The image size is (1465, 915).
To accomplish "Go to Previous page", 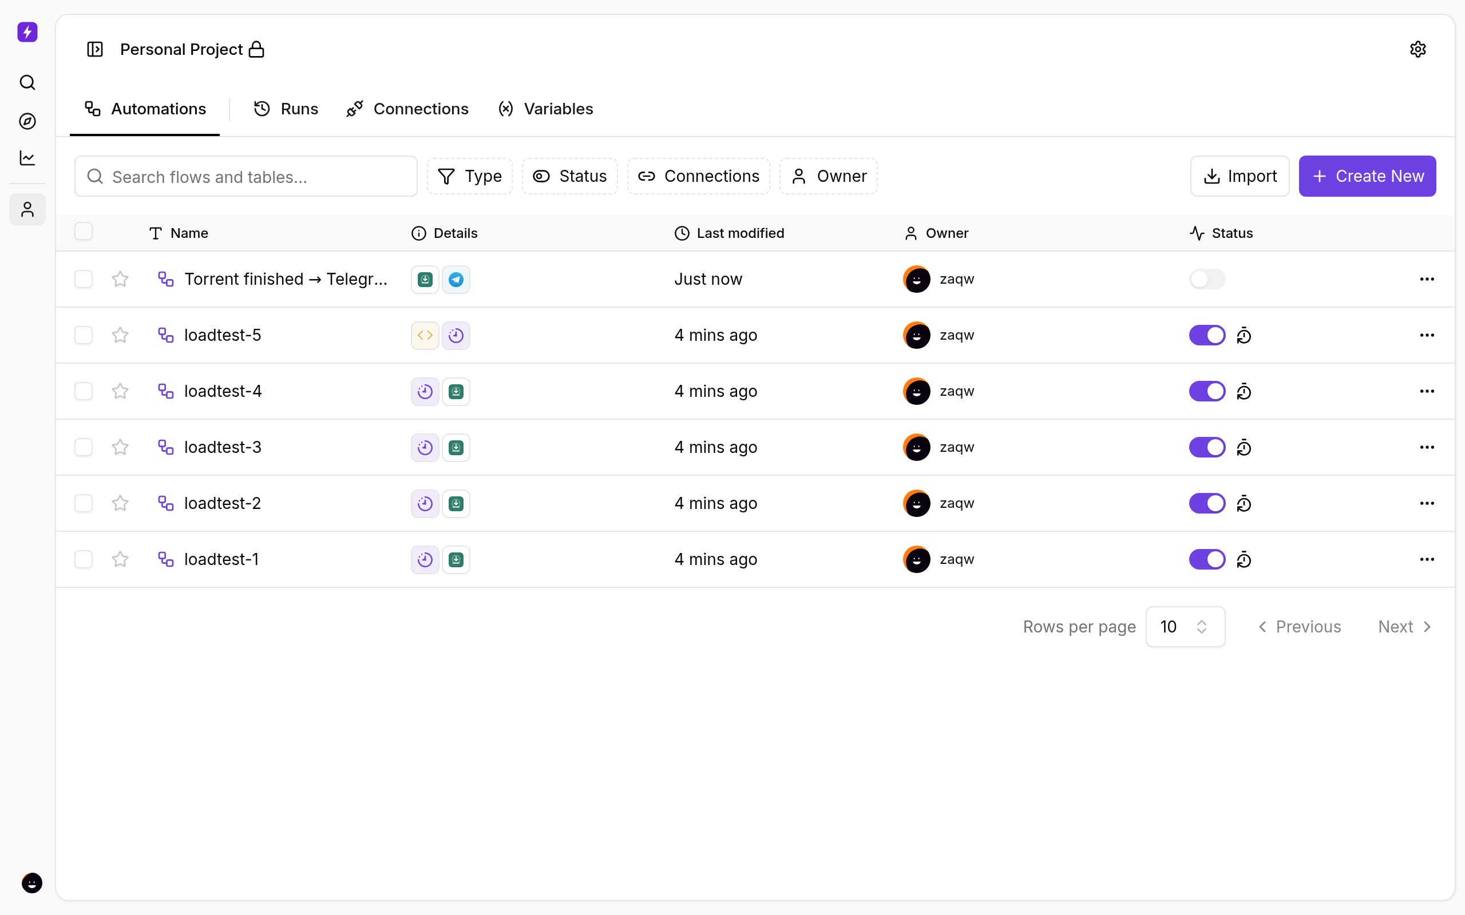I will [x=1298, y=626].
